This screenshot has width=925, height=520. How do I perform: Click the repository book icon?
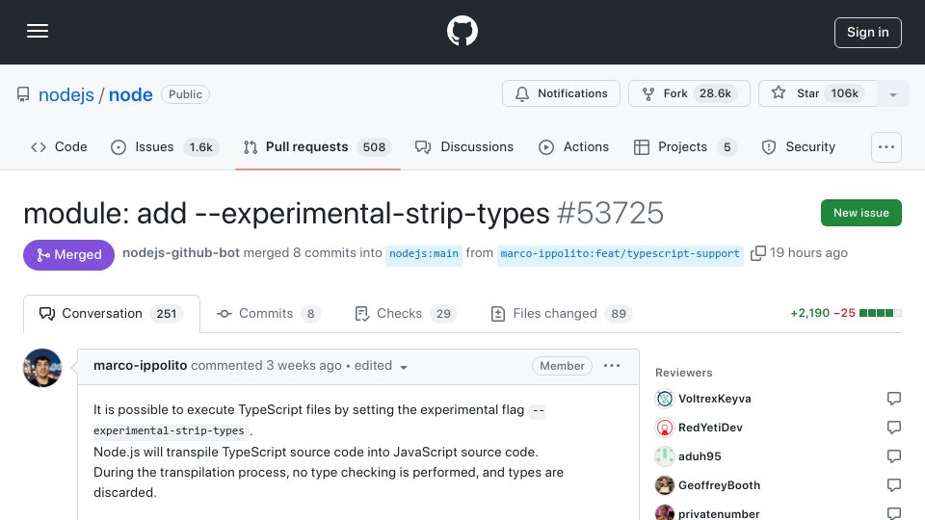tap(23, 94)
